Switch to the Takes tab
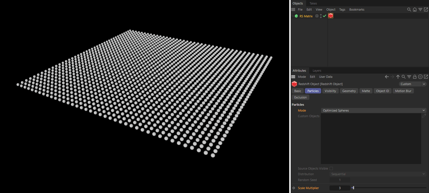 click(313, 3)
